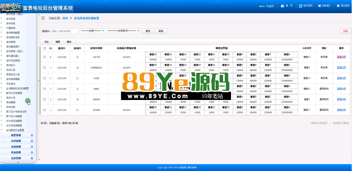Click the sidebar vertical scrollbar
Screen dimensions: 352x171
[x=39, y=81]
